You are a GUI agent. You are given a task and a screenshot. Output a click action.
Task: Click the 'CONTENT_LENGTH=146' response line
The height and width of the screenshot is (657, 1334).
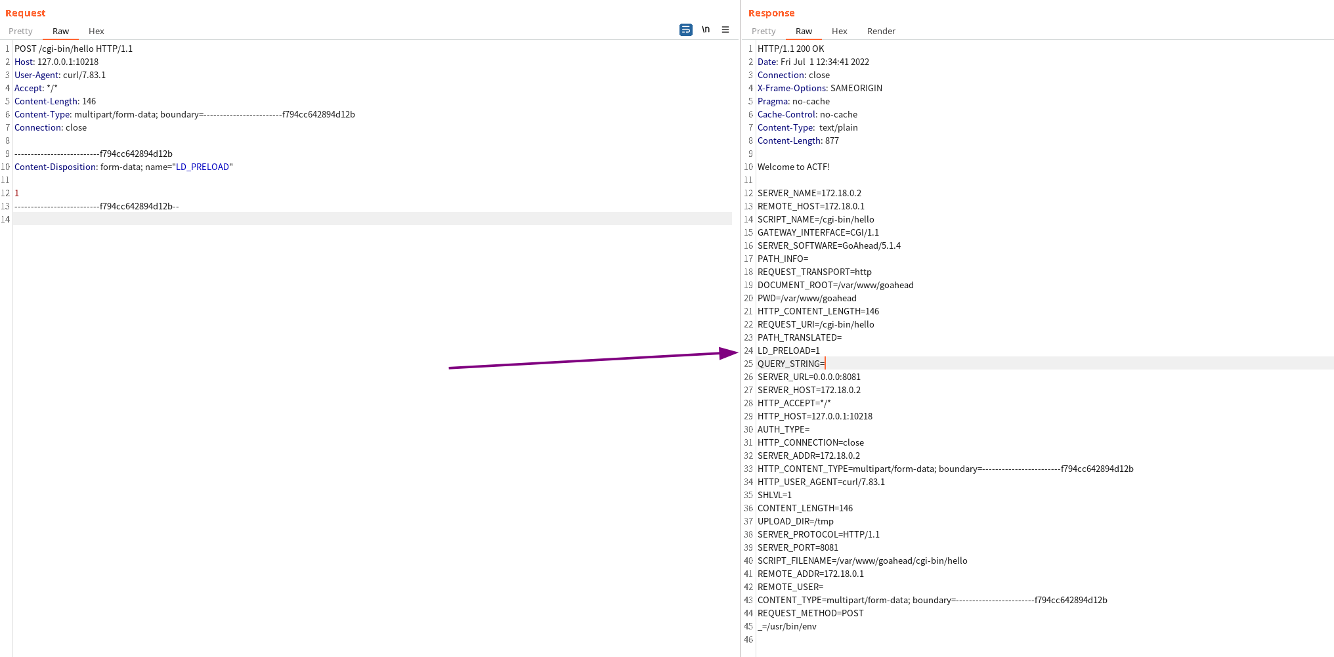806,508
